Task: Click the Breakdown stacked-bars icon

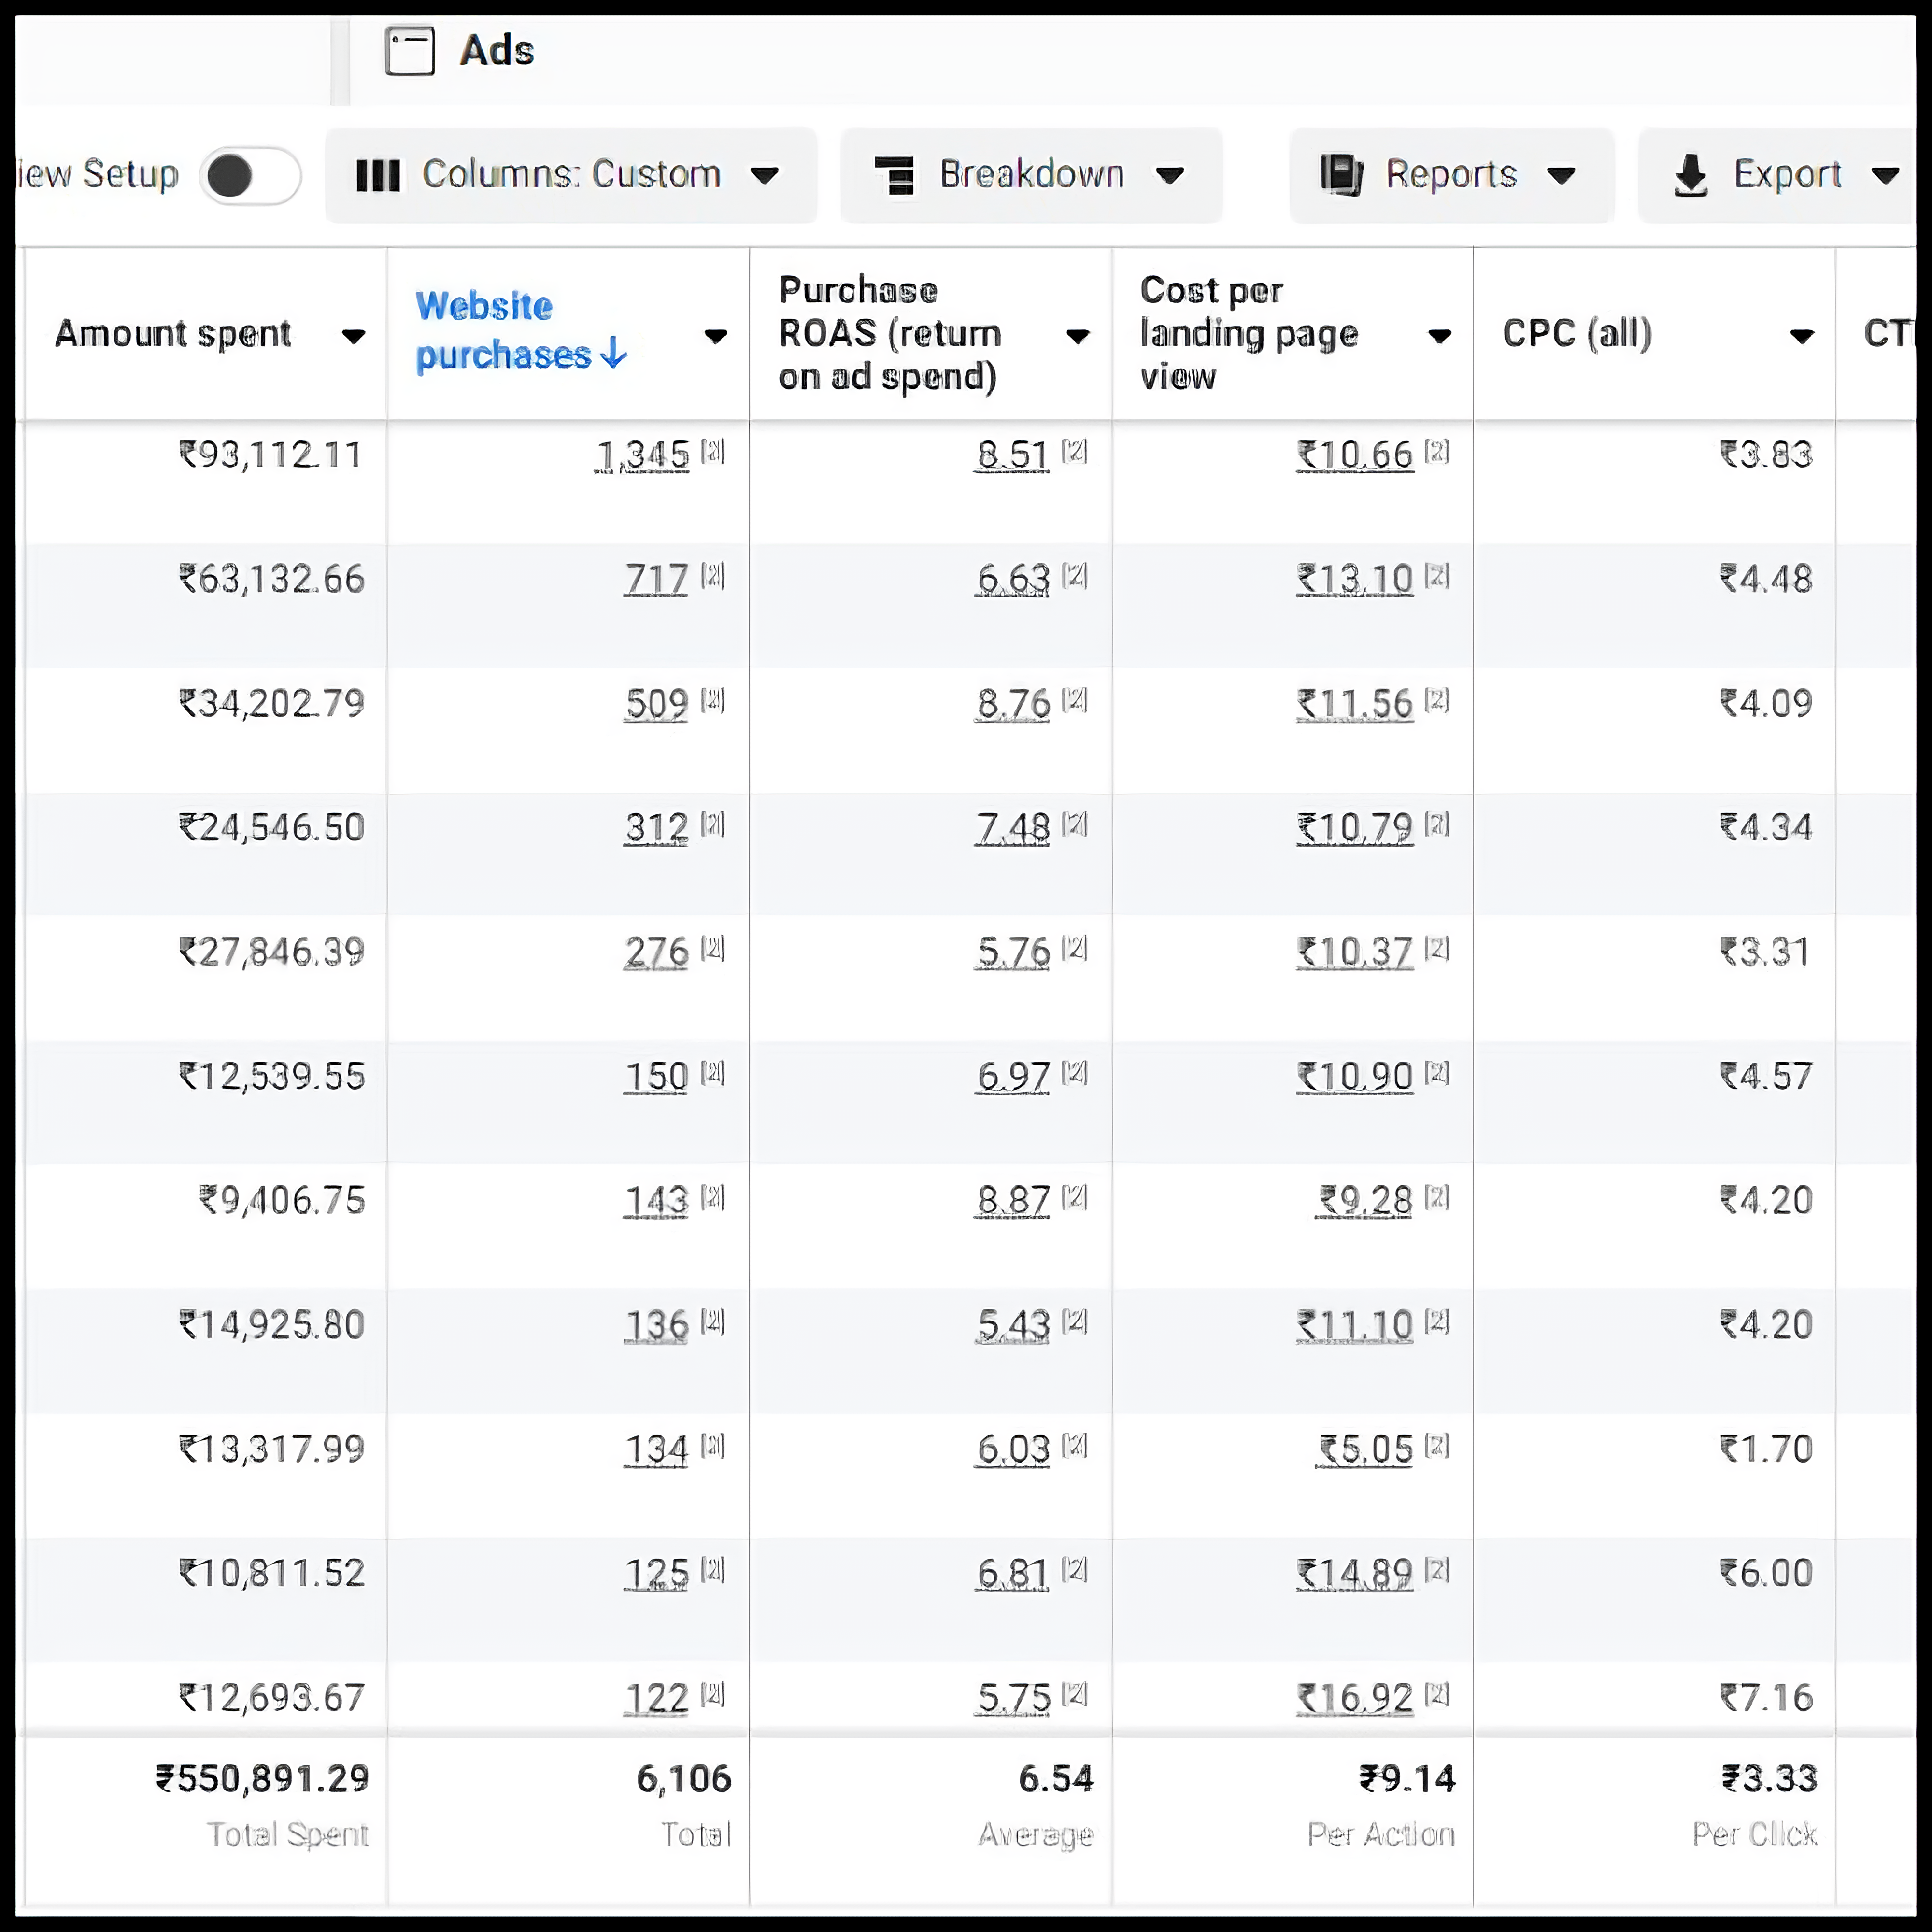Action: tap(895, 175)
